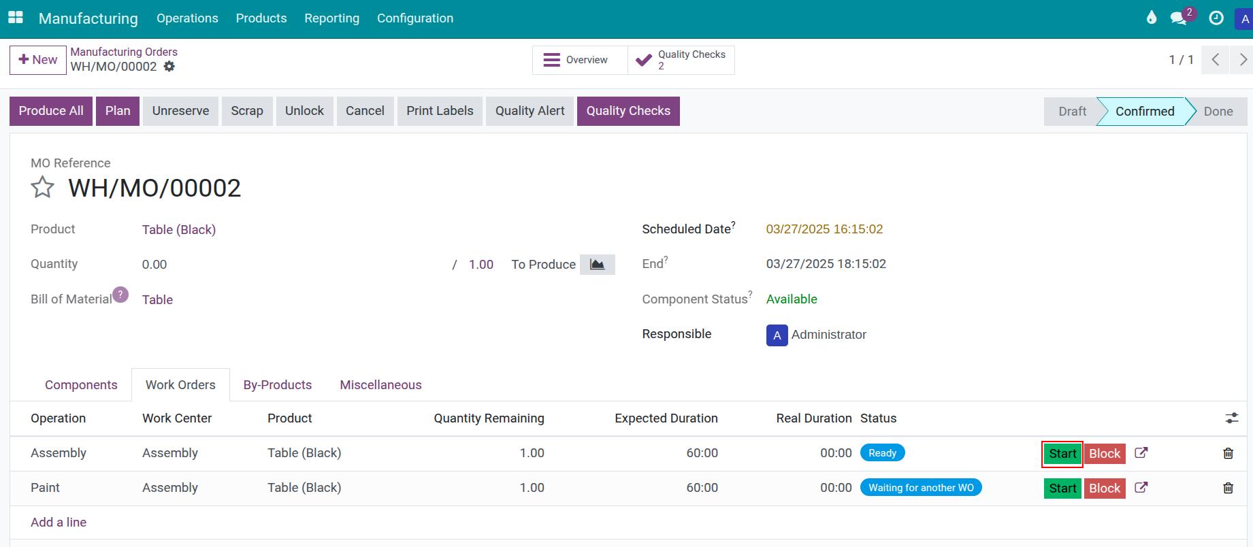Delete the Assembly work order row
The width and height of the screenshot is (1253, 547).
tap(1228, 453)
